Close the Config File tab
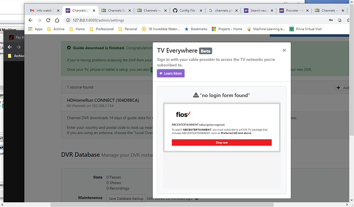Screen dimensions: 354x207 (x=201, y=10)
